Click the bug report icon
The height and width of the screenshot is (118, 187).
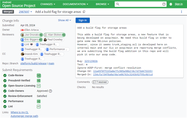coord(171,4)
